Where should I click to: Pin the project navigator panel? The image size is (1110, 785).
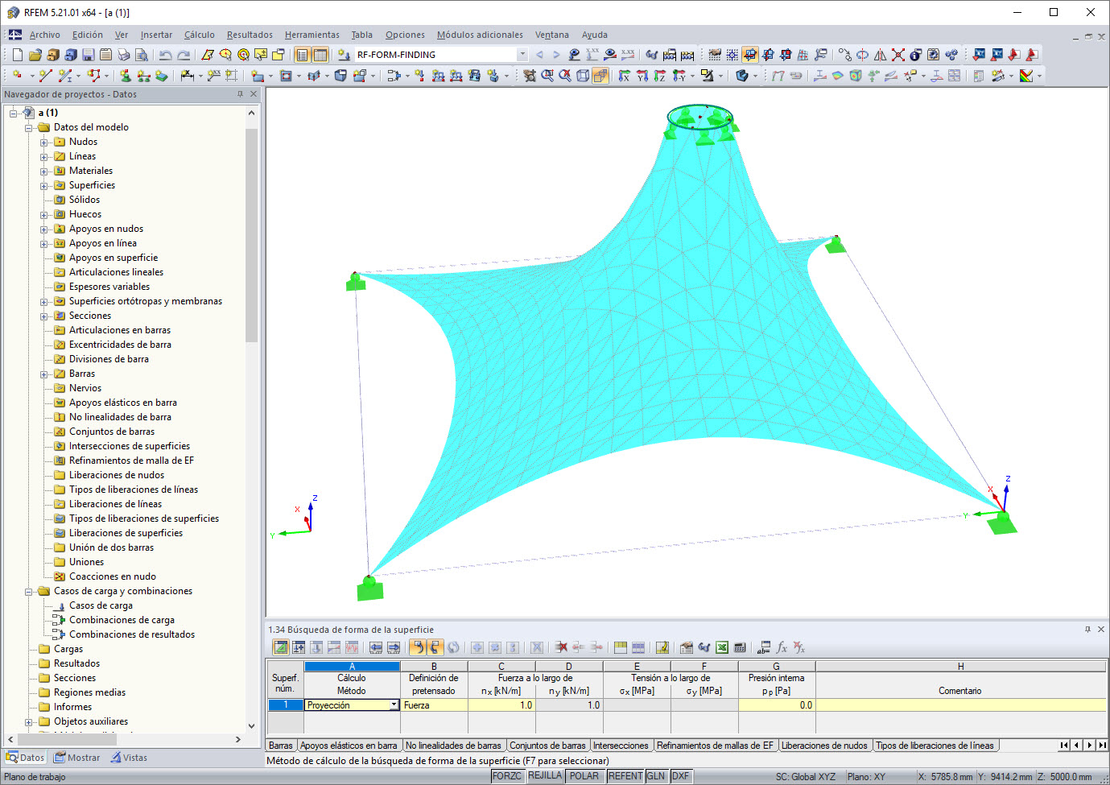[x=240, y=94]
